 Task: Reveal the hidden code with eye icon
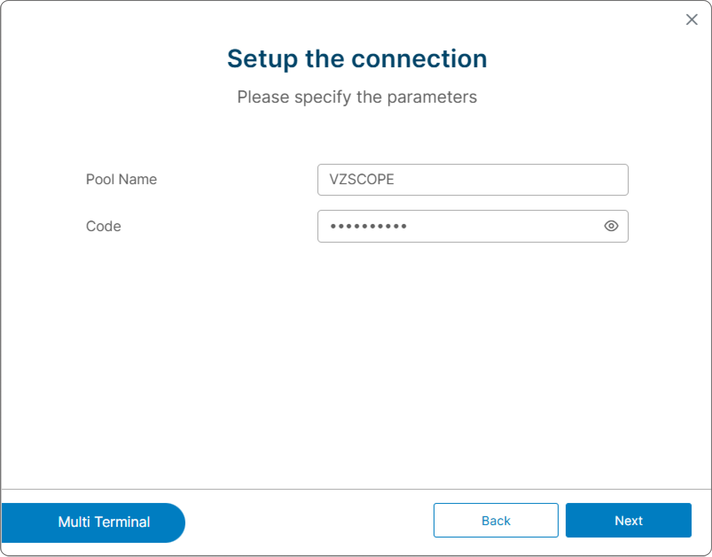pyautogui.click(x=611, y=226)
